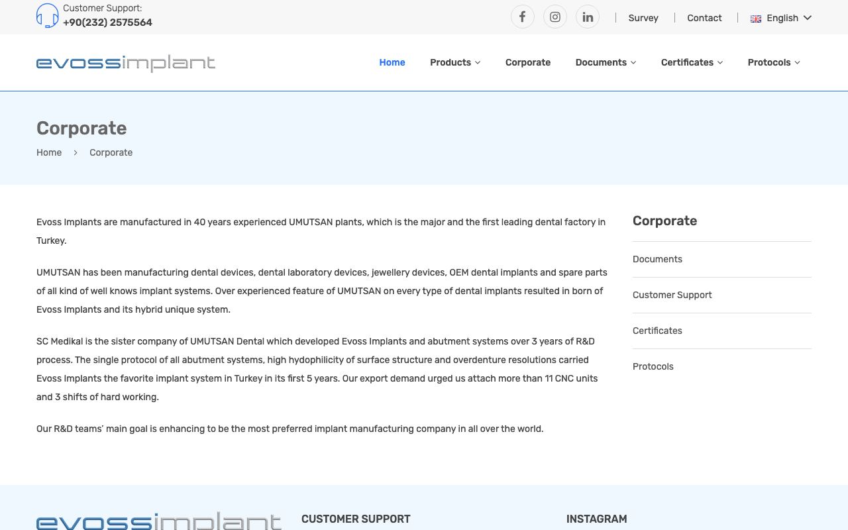848x530 pixels.
Task: Select Corporate in the top navigation
Action: pyautogui.click(x=528, y=62)
